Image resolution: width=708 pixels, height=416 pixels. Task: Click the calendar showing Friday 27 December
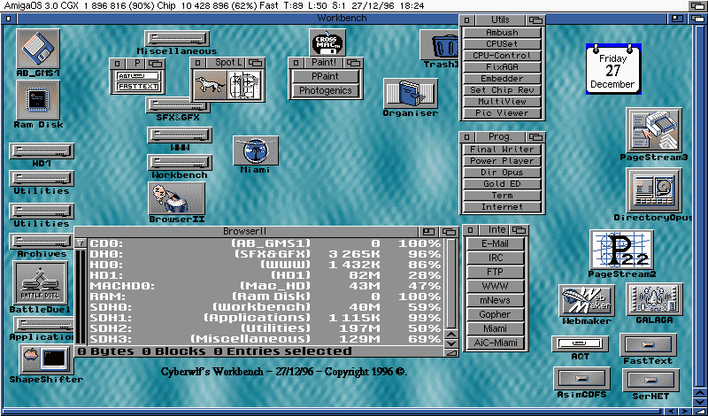click(x=612, y=70)
